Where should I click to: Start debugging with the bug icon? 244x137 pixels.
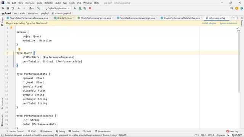[80, 8]
